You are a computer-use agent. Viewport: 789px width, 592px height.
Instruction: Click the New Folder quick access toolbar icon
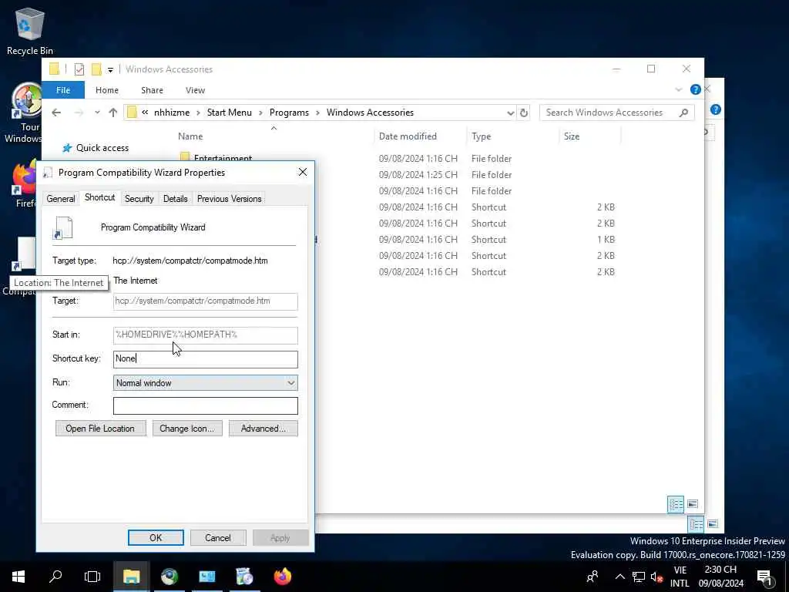point(96,69)
